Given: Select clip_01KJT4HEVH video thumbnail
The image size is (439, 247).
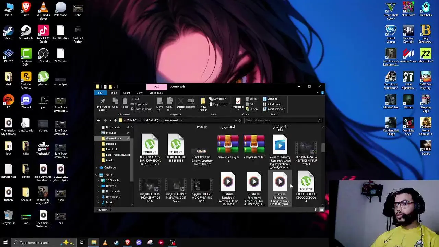Looking at the screenshot, I should (x=202, y=190).
